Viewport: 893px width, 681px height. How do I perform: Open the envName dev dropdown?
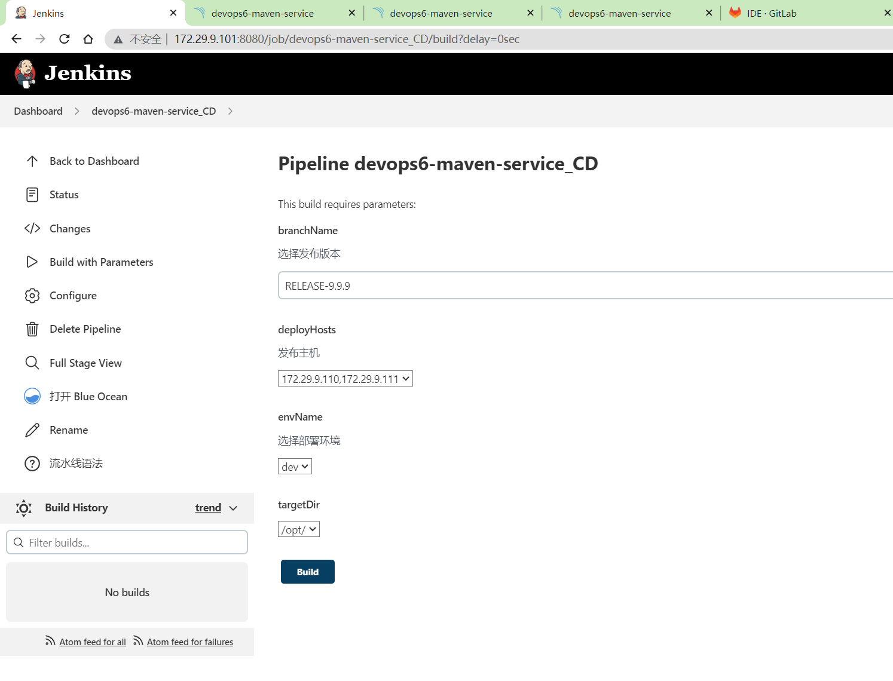[x=295, y=467]
